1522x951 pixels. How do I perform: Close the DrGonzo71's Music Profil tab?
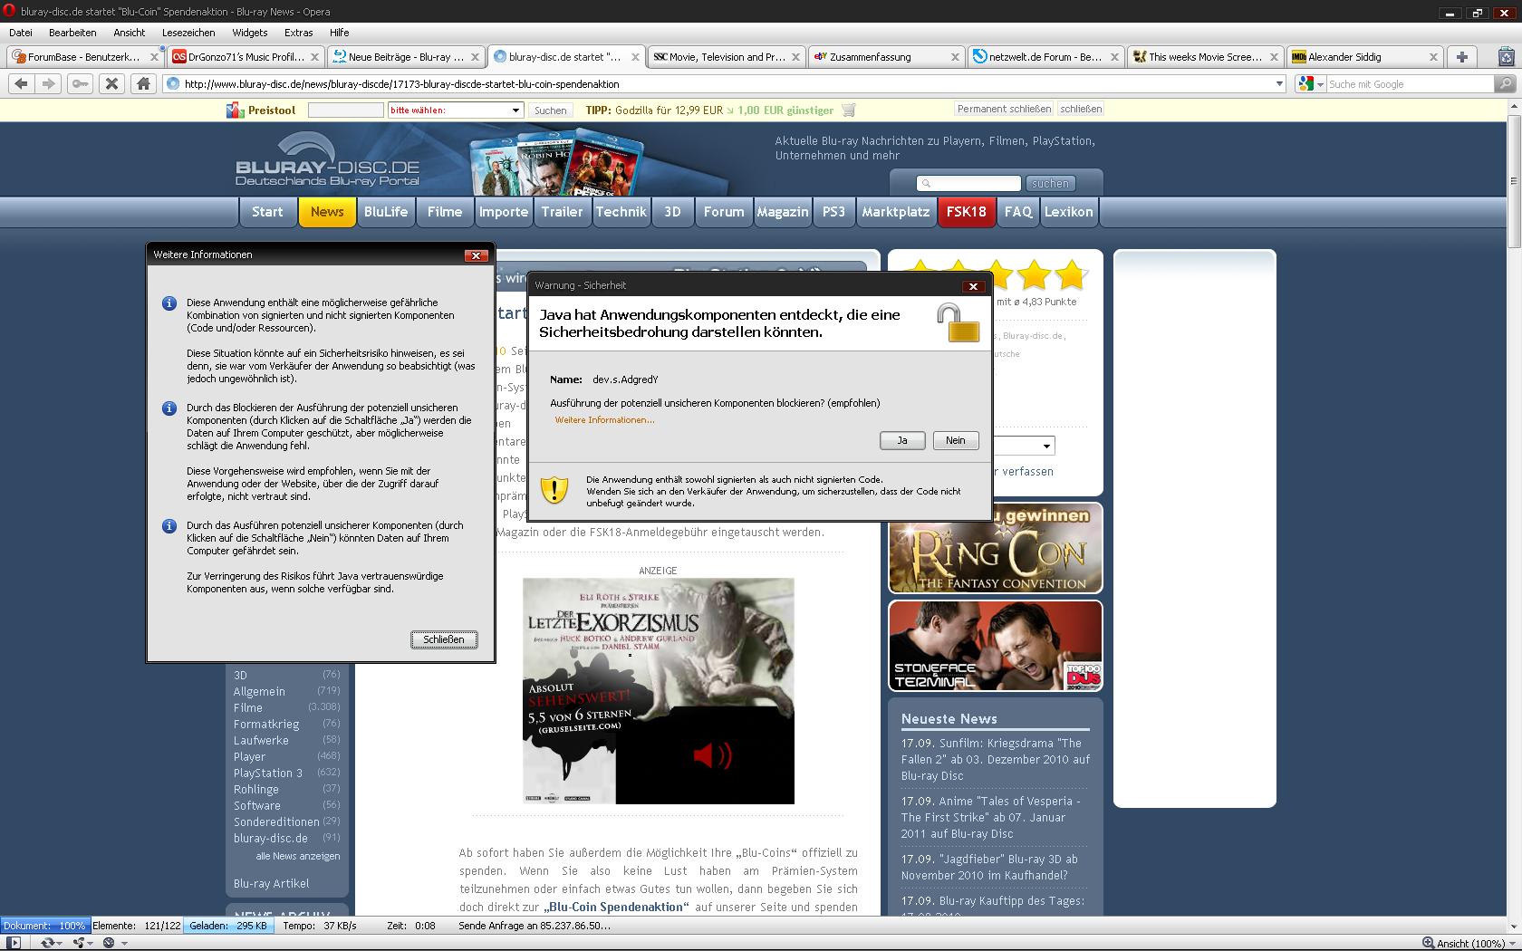point(314,56)
